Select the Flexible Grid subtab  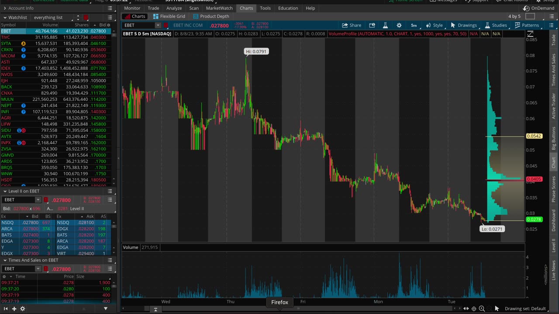(x=169, y=17)
